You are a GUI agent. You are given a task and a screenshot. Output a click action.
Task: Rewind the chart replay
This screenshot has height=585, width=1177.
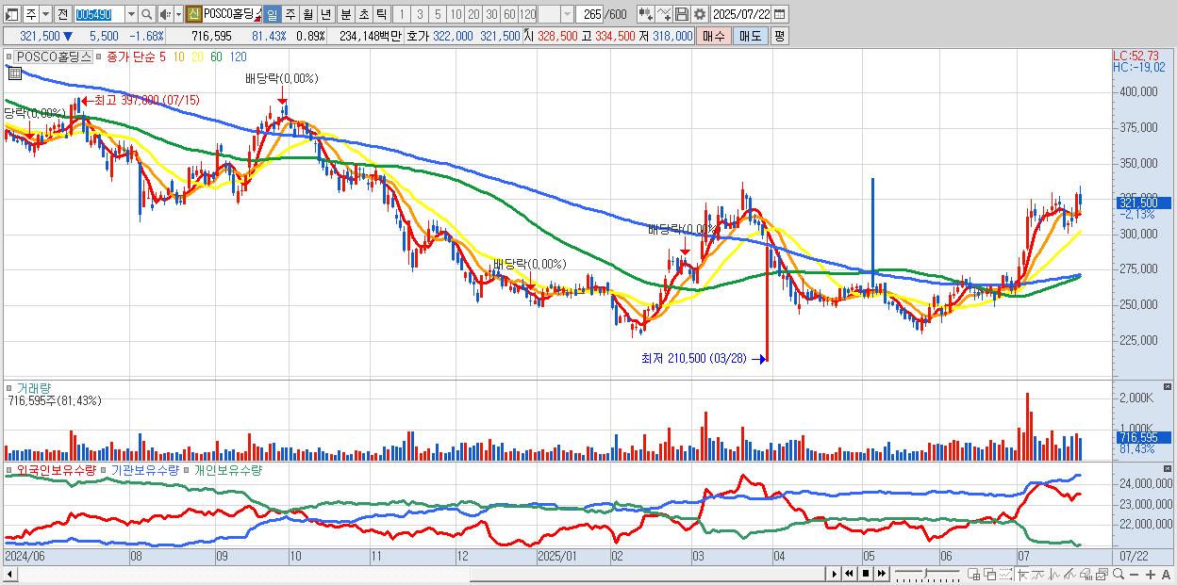[x=850, y=574]
